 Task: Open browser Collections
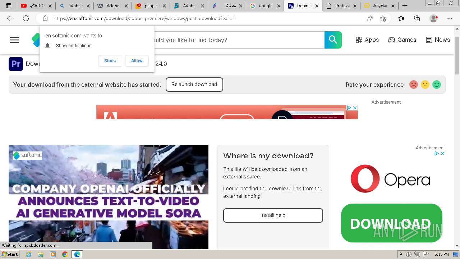(417, 18)
